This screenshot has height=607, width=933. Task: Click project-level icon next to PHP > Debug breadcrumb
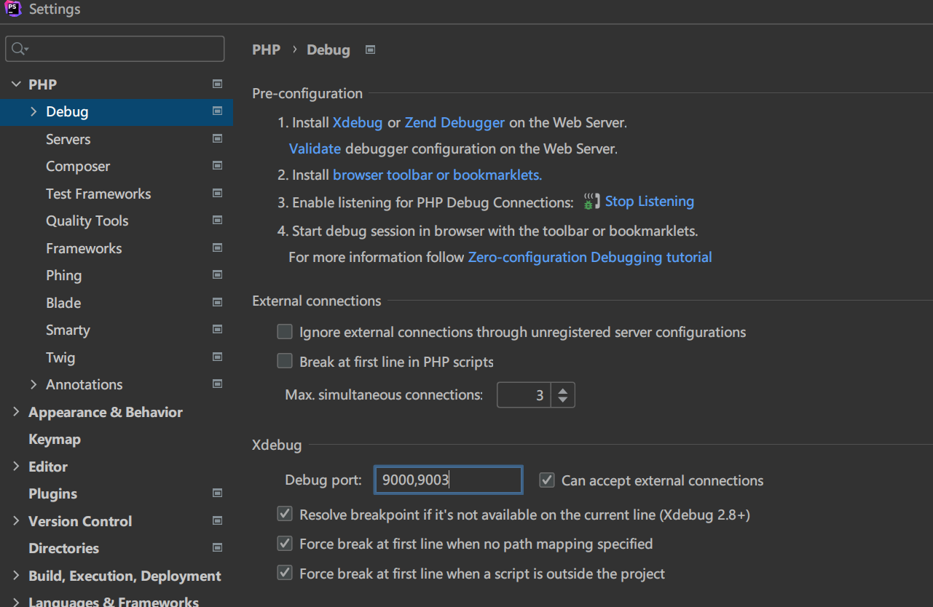point(370,49)
